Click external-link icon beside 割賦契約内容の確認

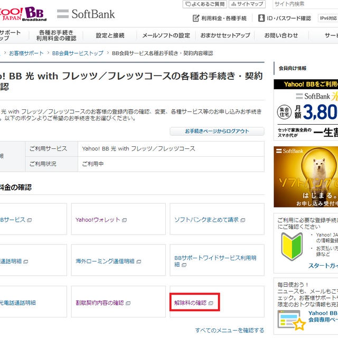[128, 303]
